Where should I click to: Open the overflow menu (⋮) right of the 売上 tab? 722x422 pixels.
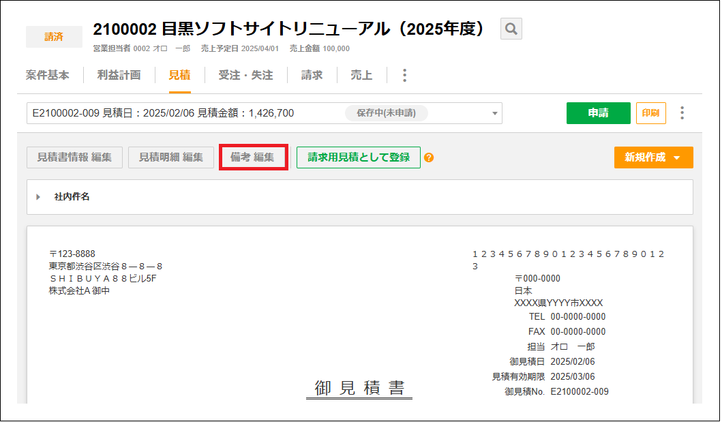[404, 75]
